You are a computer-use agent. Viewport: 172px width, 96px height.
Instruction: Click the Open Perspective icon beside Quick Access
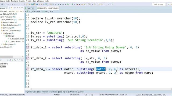tap(169, 4)
